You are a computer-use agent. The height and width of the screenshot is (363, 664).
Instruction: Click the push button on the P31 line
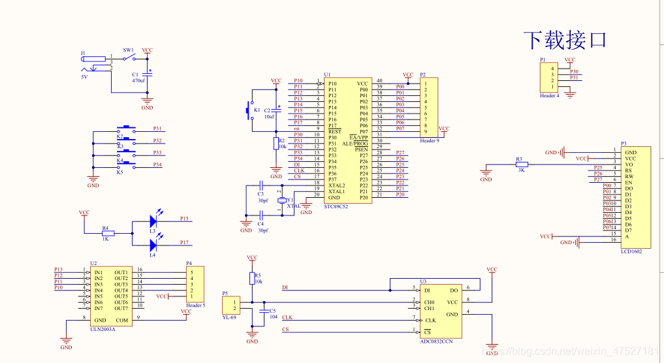point(126,129)
